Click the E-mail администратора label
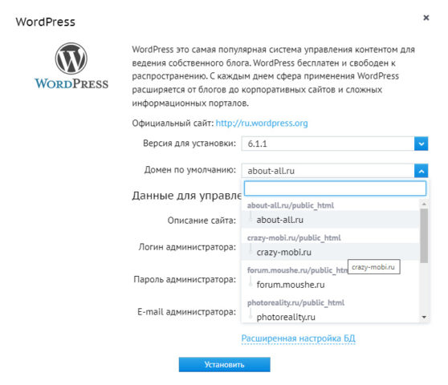The image size is (448, 385). click(187, 312)
